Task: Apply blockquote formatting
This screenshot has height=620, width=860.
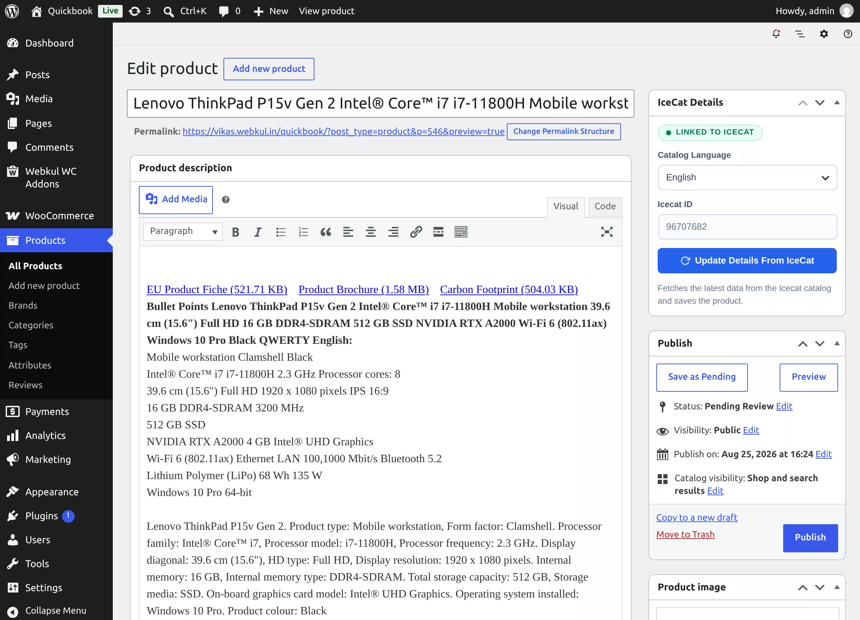Action: 326,232
